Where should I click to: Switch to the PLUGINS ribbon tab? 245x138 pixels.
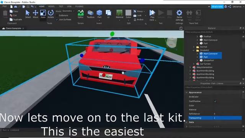click(79, 7)
